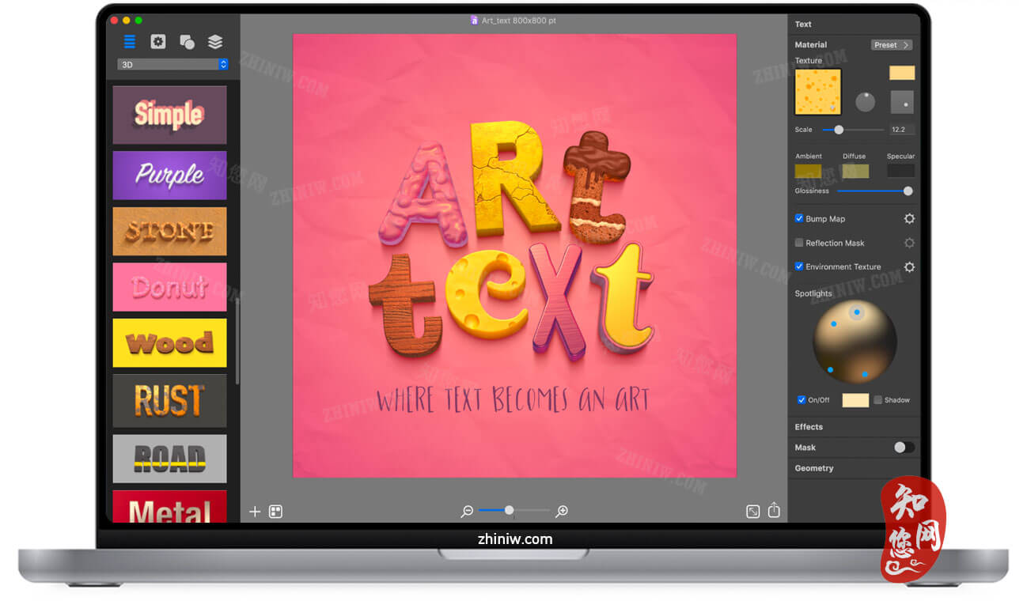Click the Scale value field 12.2

coord(902,130)
